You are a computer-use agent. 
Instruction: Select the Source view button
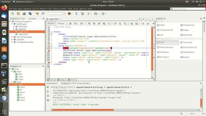click(51, 24)
